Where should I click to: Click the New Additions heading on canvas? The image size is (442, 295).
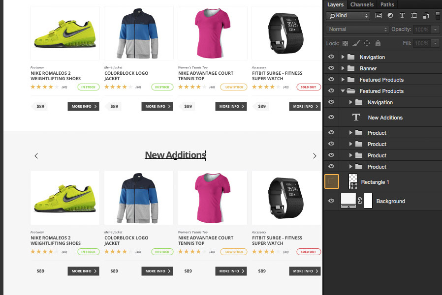click(175, 155)
